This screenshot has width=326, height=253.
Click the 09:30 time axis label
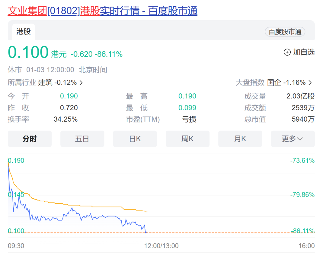pos(16,246)
